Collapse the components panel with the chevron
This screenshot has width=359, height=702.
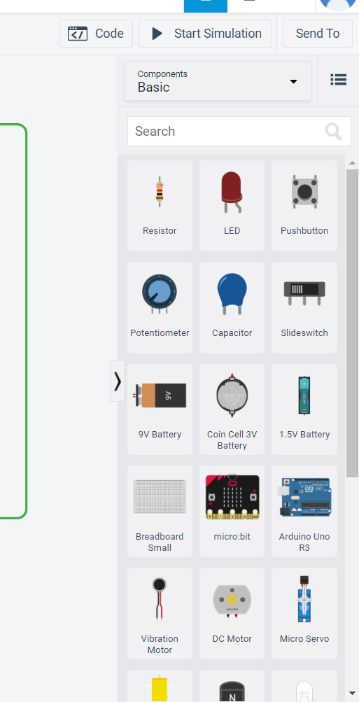tap(118, 381)
